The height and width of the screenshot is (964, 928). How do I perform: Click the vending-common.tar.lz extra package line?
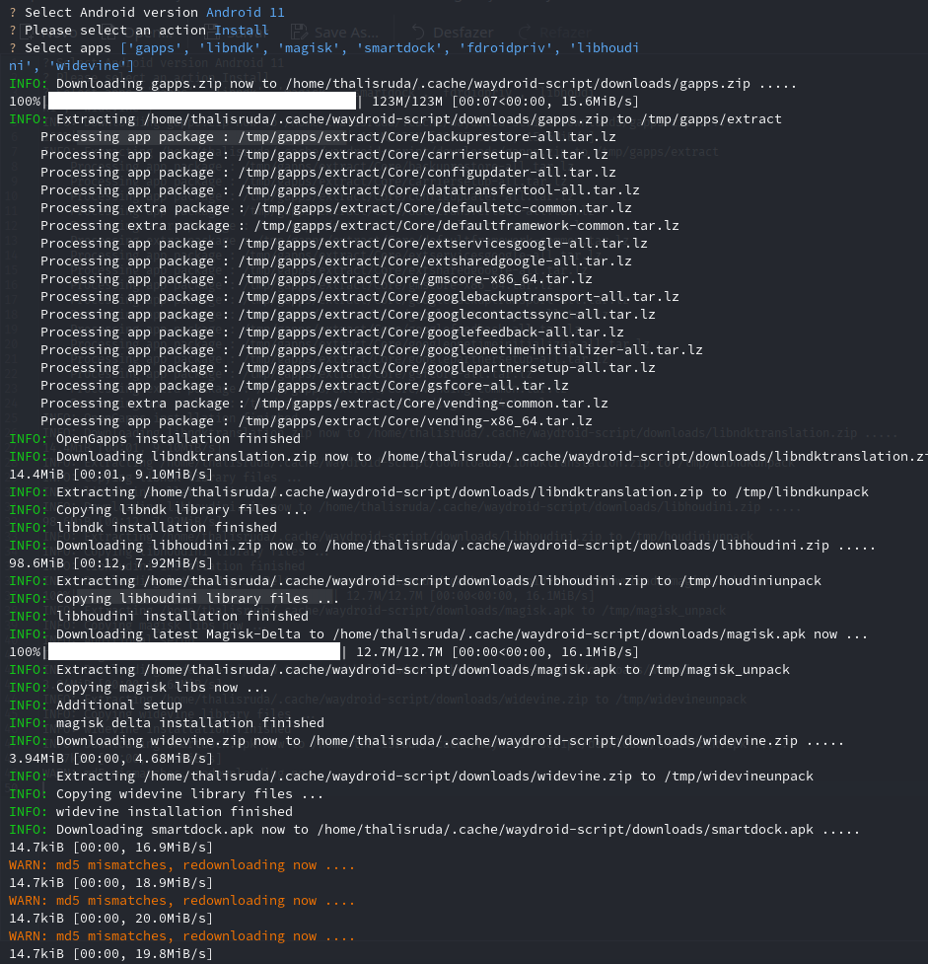[323, 405]
